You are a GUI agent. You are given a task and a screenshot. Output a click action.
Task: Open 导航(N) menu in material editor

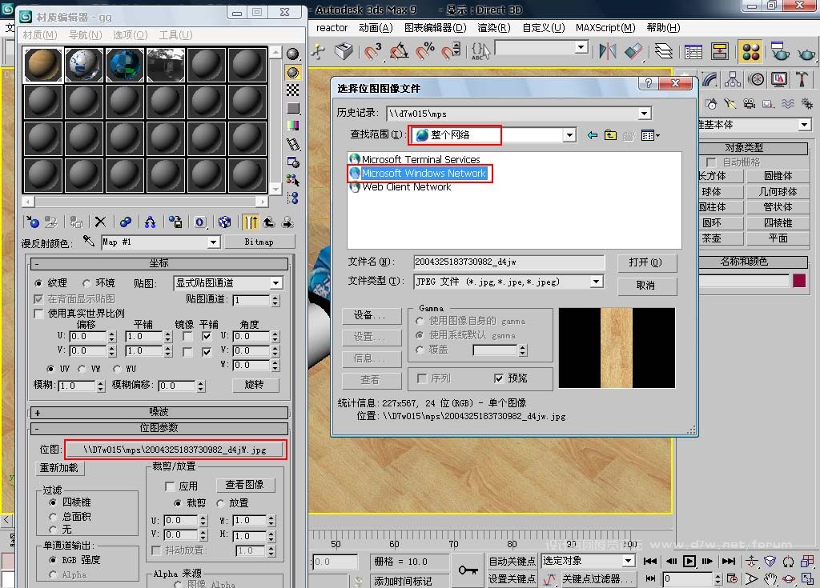[85, 35]
